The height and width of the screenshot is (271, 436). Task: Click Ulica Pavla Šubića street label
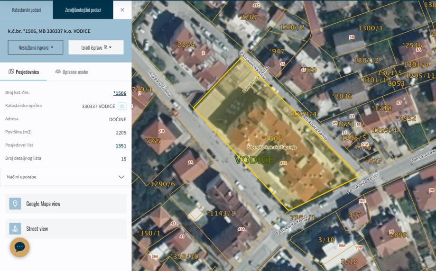click(158, 83)
